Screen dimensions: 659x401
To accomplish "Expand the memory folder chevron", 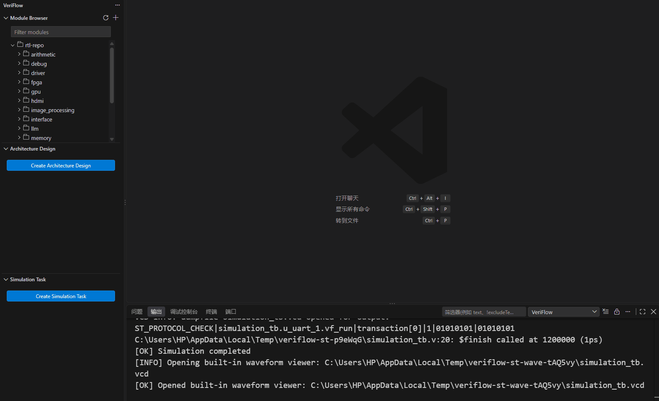I will click(19, 138).
